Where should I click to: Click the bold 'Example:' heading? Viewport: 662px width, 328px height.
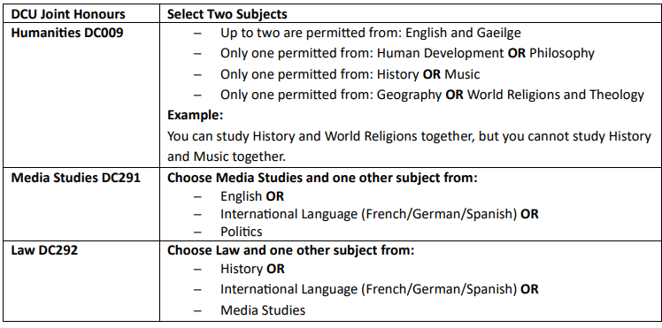pyautogui.click(x=195, y=115)
